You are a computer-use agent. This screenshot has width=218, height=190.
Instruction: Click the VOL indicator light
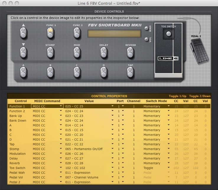[146, 39]
